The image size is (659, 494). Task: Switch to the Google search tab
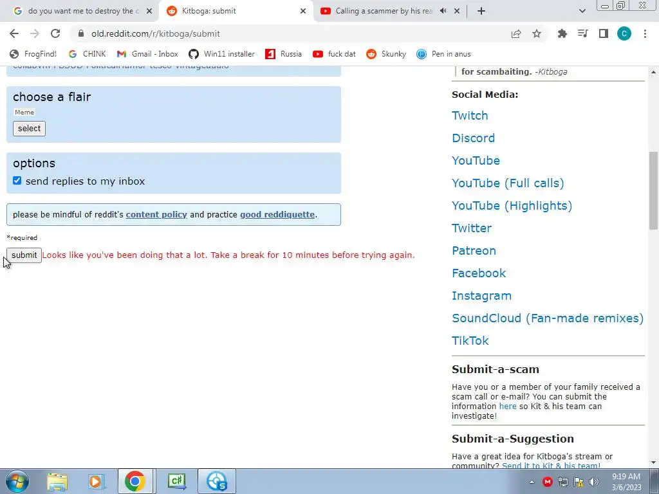click(x=78, y=11)
